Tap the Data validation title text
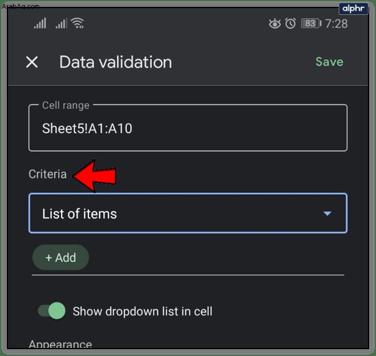Image resolution: width=376 pixels, height=356 pixels. click(x=116, y=62)
